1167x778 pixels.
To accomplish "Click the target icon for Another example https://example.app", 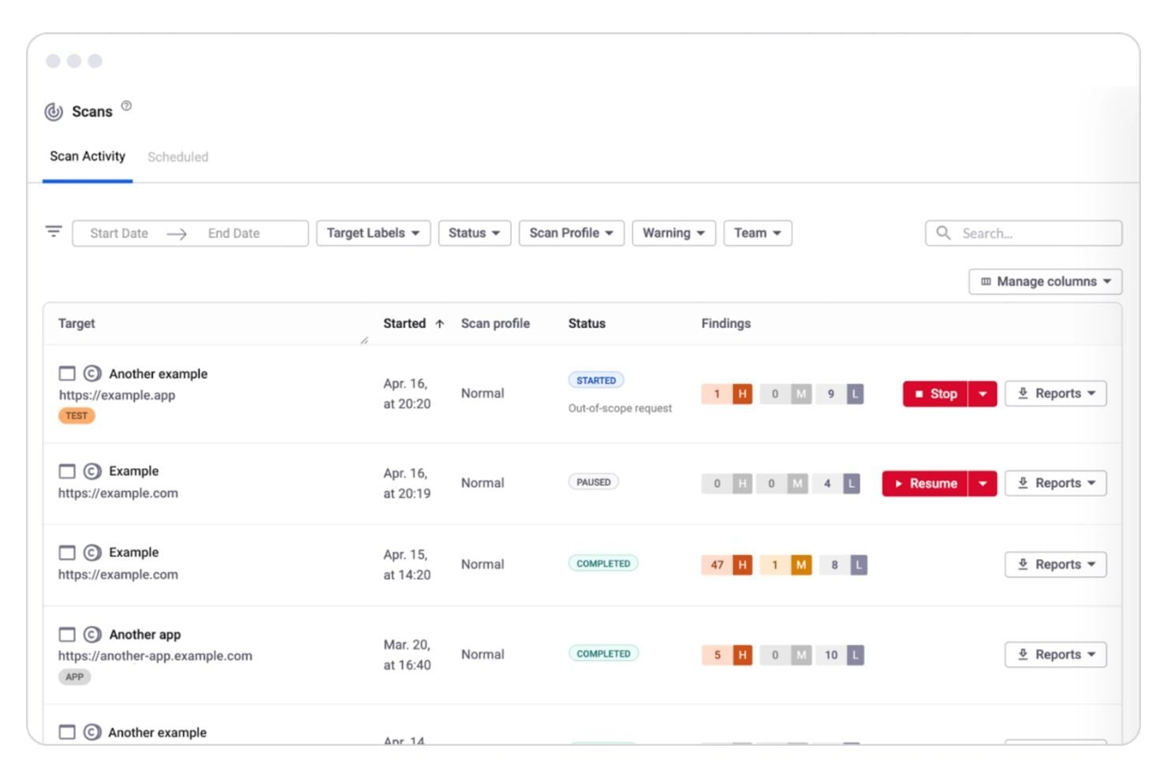I will 92,373.
